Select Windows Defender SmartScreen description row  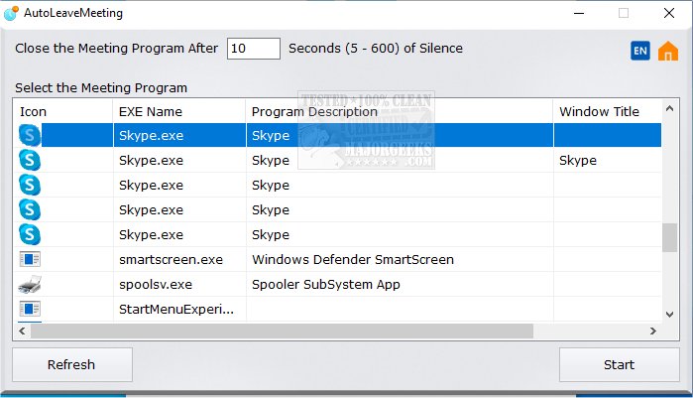pos(353,260)
